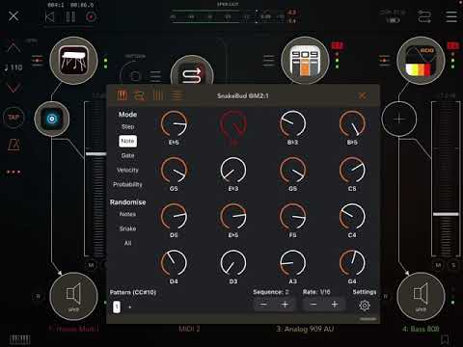Increase tempo with the up arrow
Image resolution: width=463 pixels, height=347 pixels.
point(14,48)
